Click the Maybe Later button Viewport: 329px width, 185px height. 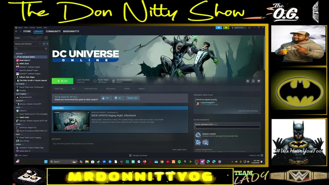tap(132, 98)
